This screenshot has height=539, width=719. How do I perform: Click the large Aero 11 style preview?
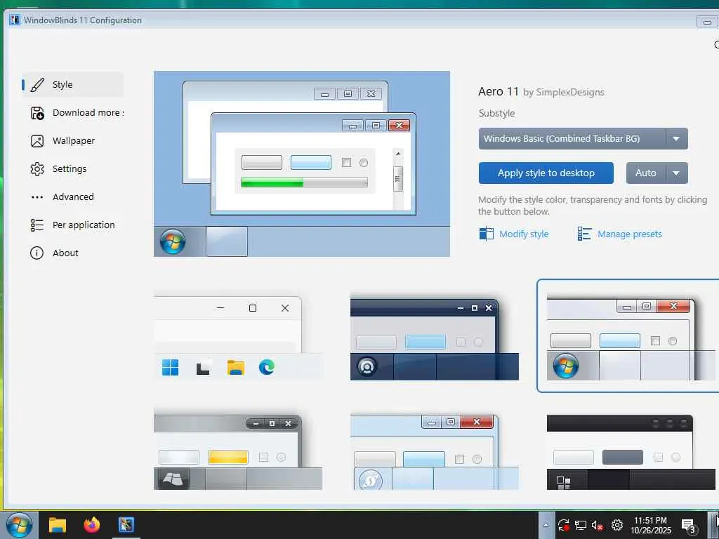click(302, 164)
